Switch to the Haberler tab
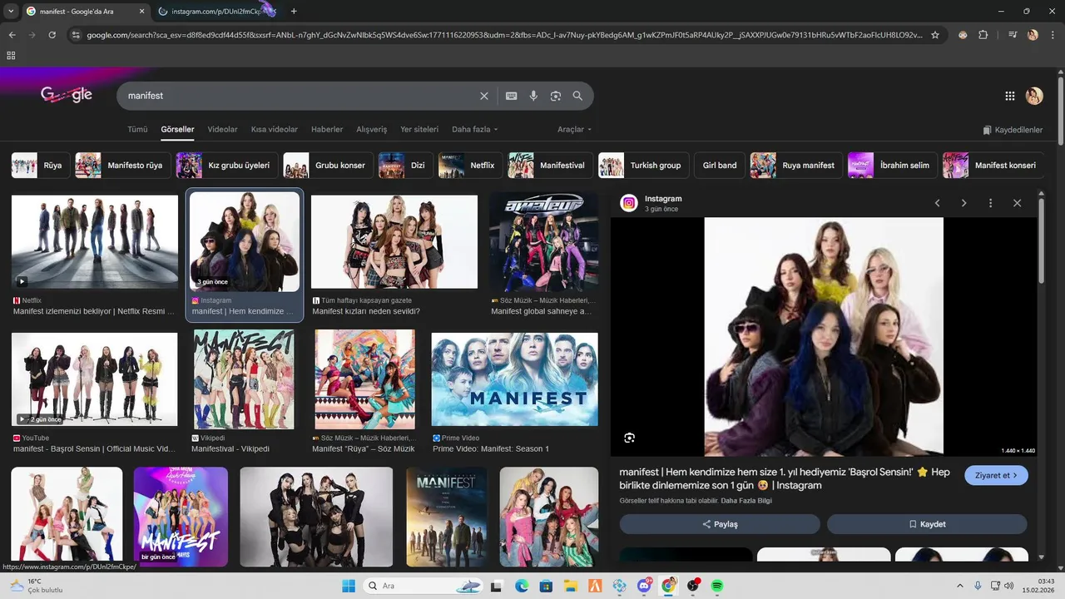This screenshot has height=599, width=1065. [x=327, y=129]
